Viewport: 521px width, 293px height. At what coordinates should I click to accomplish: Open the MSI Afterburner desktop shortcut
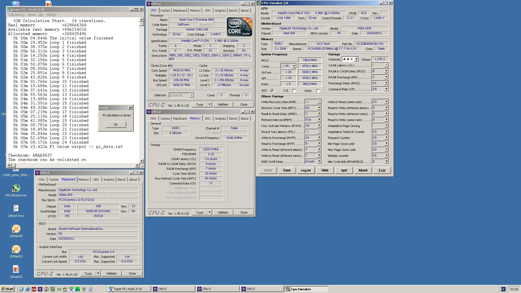click(x=16, y=190)
